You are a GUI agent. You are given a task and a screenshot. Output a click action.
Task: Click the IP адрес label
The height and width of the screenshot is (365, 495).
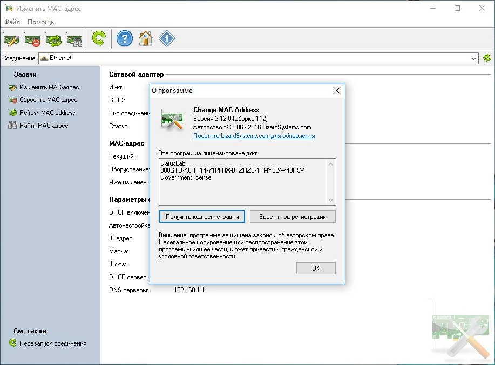coord(121,238)
